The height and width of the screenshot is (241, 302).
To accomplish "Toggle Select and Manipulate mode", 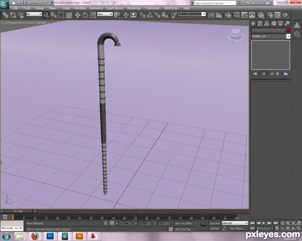I will [x=126, y=15].
